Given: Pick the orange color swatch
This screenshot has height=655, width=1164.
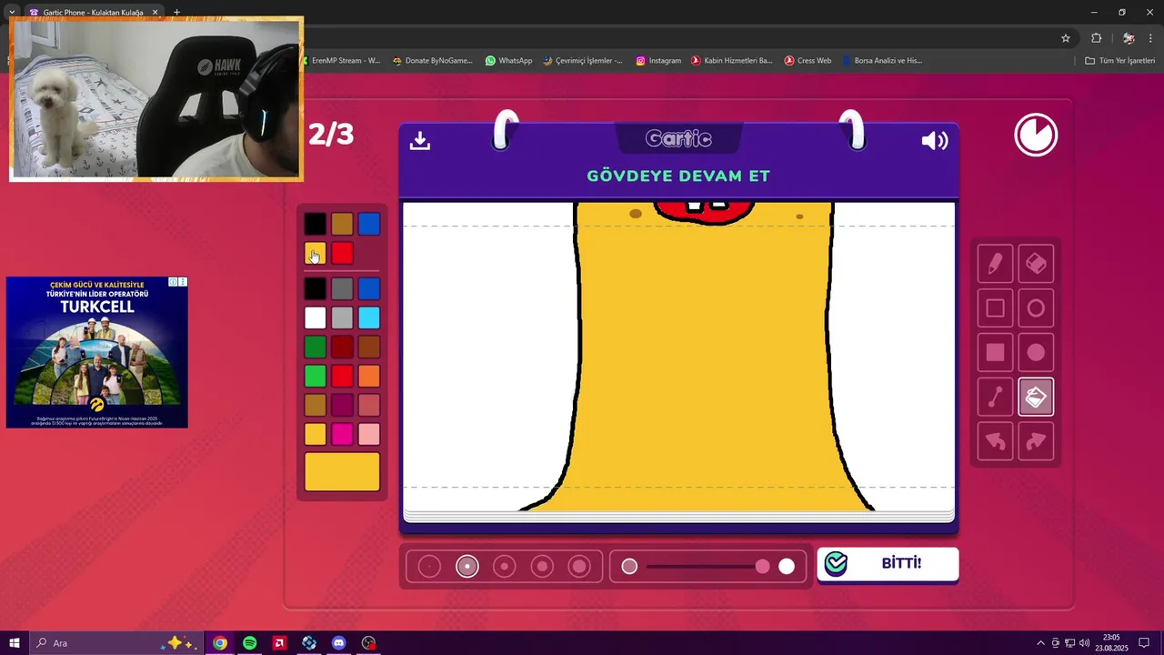Looking at the screenshot, I should [368, 376].
